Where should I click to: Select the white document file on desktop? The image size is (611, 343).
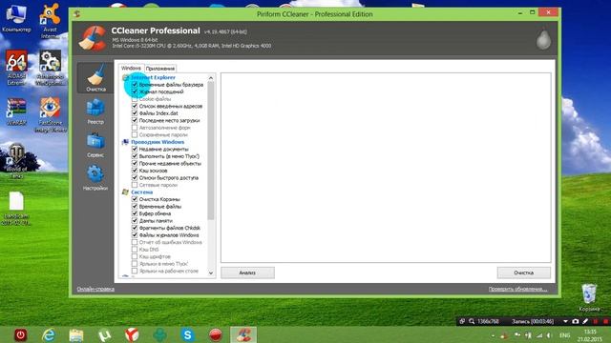tap(16, 209)
